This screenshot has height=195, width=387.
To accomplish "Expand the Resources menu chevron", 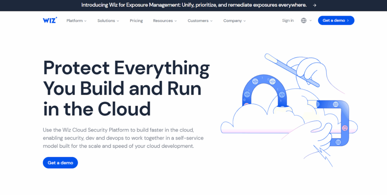I will pyautogui.click(x=176, y=21).
